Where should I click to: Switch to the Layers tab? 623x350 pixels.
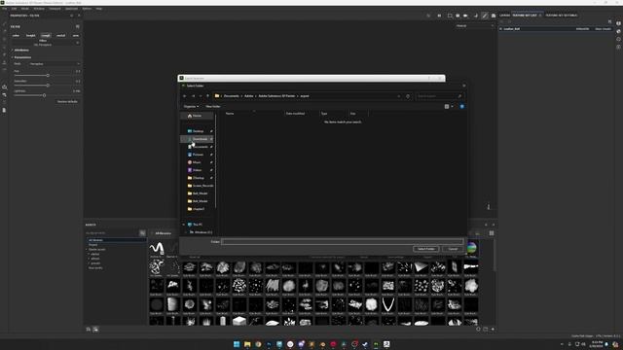pos(504,16)
